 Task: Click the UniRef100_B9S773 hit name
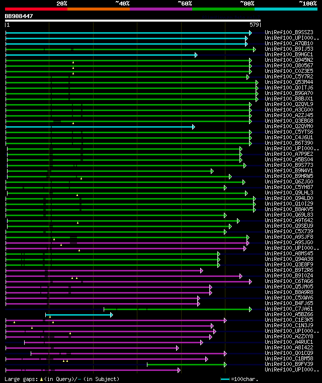(289, 165)
